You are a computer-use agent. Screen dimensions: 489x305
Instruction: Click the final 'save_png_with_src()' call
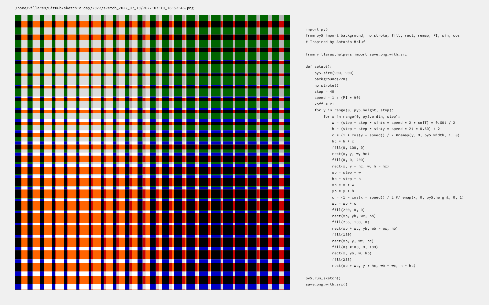pyautogui.click(x=326, y=284)
